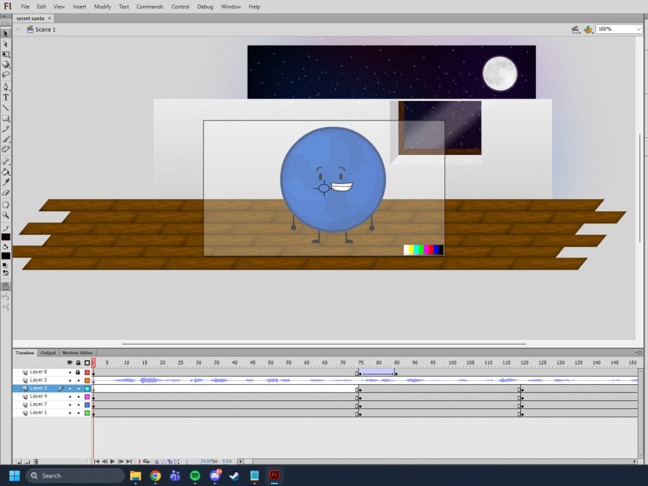
Task: Click Layer 5's cyan outline color swatch
Action: click(x=87, y=388)
